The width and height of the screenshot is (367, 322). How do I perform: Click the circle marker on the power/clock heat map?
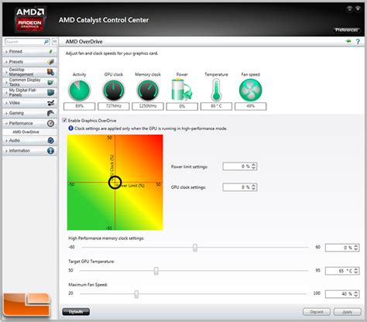(x=115, y=182)
